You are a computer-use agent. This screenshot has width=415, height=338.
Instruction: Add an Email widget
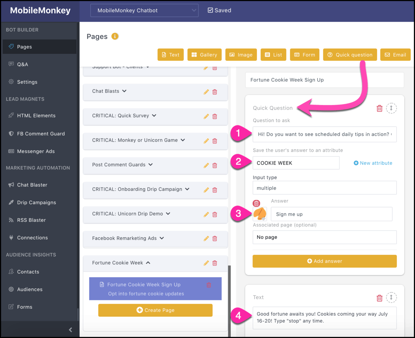[395, 55]
